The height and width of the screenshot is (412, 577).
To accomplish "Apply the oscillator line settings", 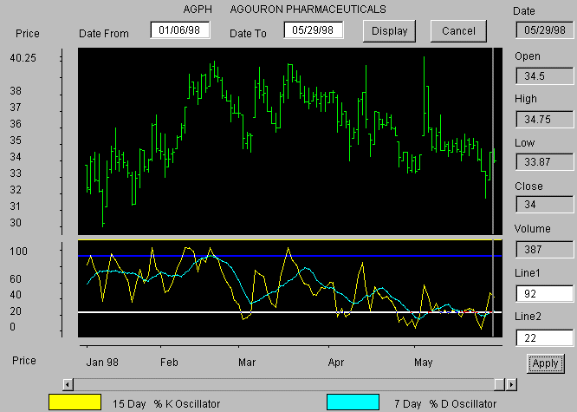I will pos(545,363).
